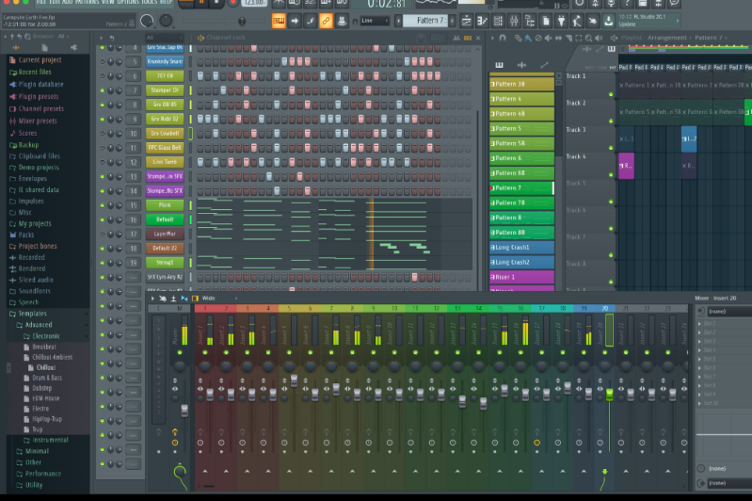Click the Master mixer track fader
Viewport: 752px width, 501px height.
coord(184,410)
